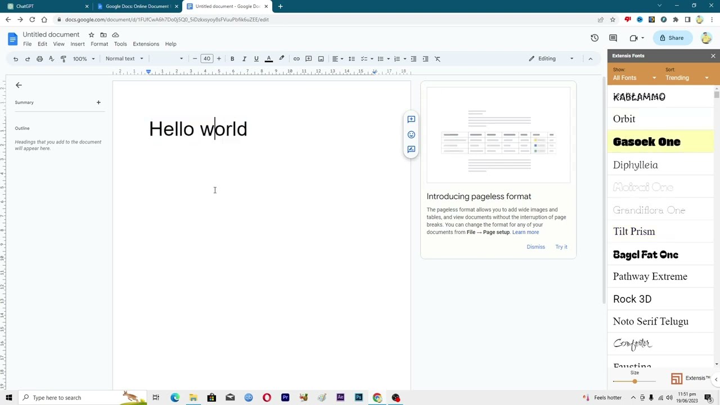720x405 pixels.
Task: Open the Format menu
Action: [x=99, y=44]
